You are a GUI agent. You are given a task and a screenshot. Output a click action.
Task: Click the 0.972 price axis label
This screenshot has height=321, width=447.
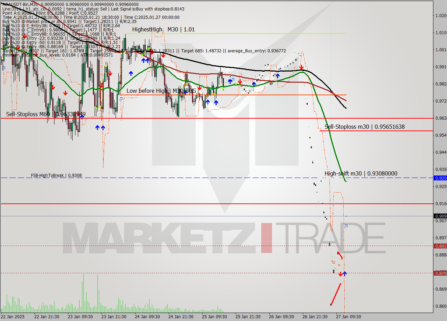pos(441,101)
